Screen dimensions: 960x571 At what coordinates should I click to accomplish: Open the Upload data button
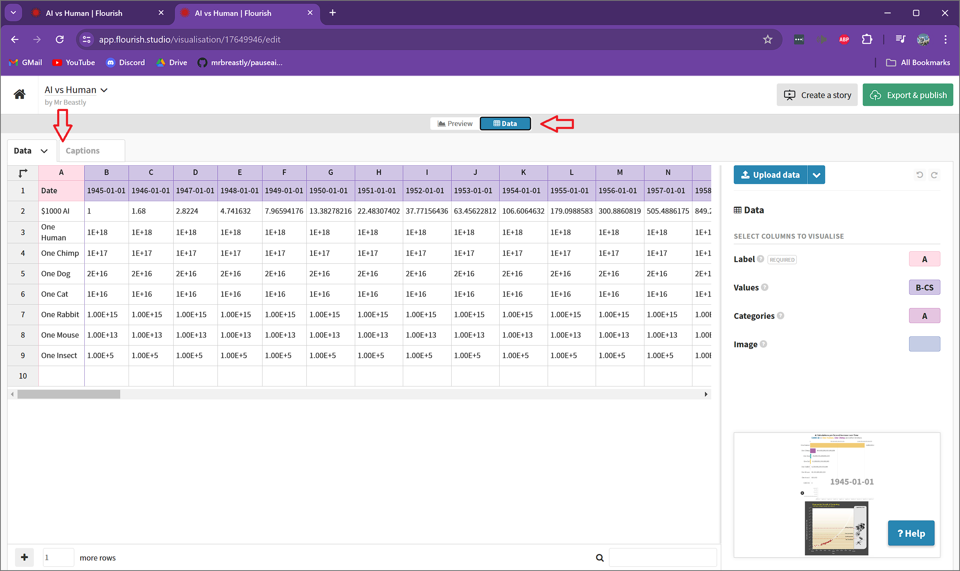point(770,174)
